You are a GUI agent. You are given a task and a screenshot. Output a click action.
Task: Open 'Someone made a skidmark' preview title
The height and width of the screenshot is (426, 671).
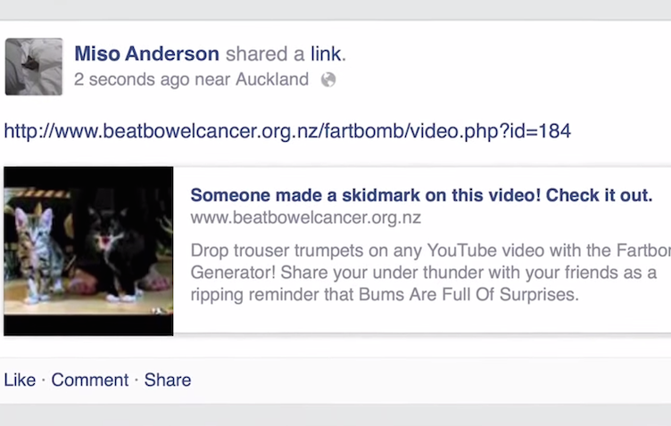tap(421, 195)
